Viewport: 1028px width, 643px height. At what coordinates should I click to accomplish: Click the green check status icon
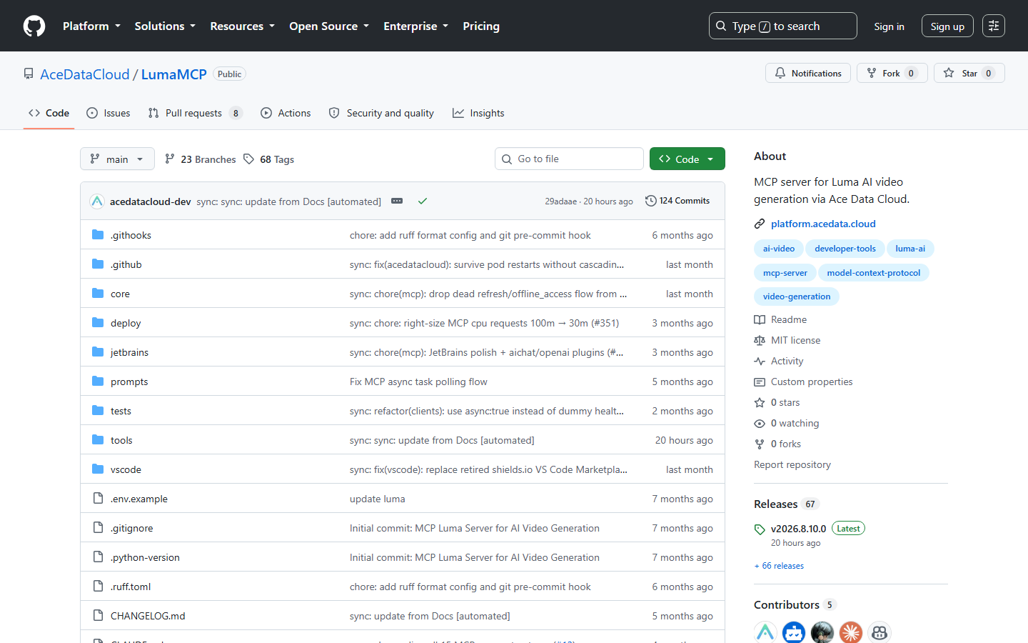click(x=423, y=201)
